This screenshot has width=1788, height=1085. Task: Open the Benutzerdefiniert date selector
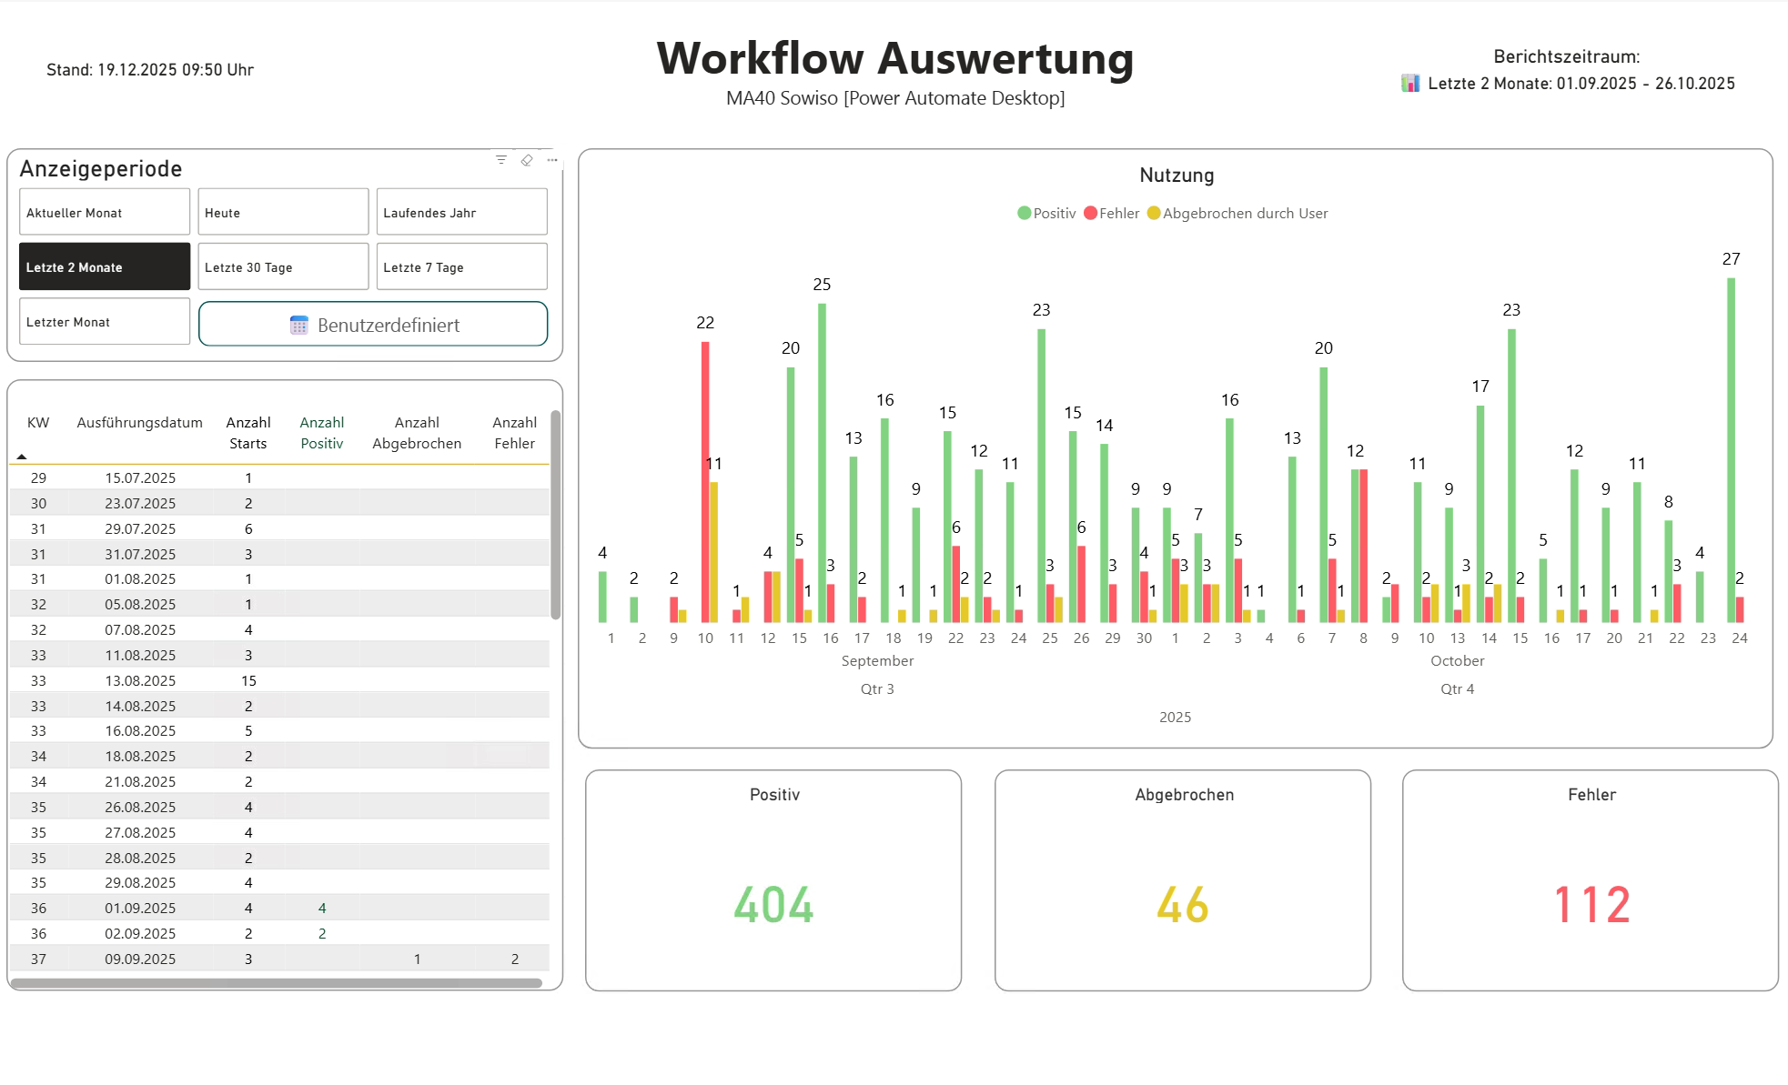(x=373, y=324)
